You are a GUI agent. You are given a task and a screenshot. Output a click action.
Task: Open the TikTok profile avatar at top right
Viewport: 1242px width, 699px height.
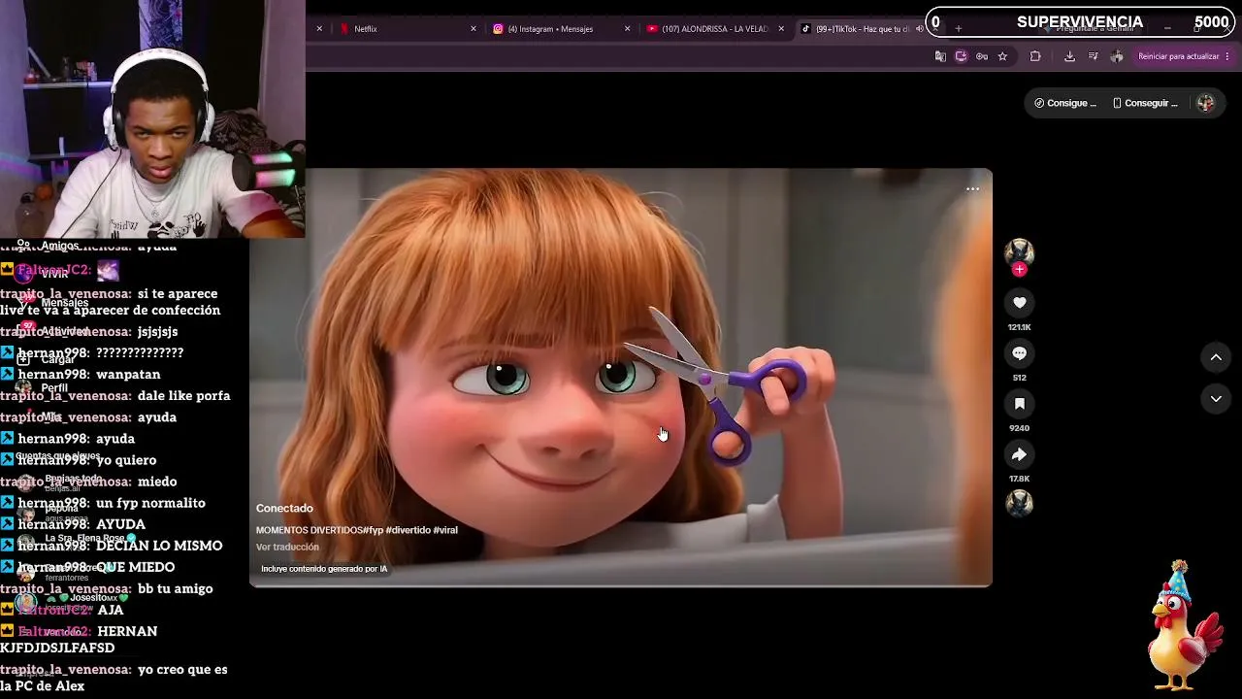point(1205,103)
